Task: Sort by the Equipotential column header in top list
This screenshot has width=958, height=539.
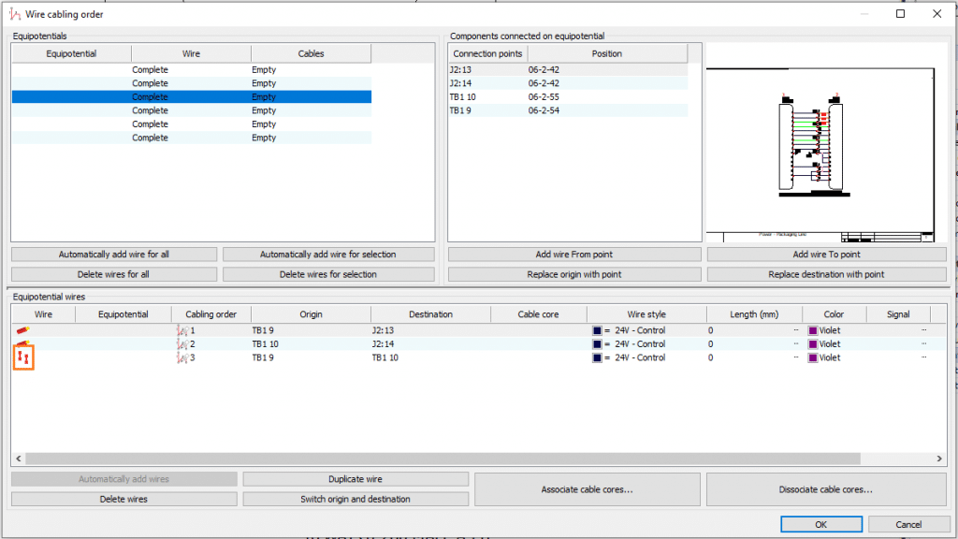Action: (71, 53)
